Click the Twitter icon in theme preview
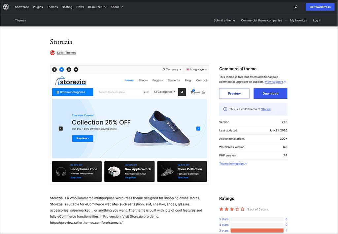338x234 pixels. click(x=62, y=69)
